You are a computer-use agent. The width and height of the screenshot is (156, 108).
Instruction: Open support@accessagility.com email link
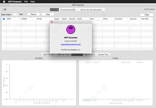(x=71, y=45)
